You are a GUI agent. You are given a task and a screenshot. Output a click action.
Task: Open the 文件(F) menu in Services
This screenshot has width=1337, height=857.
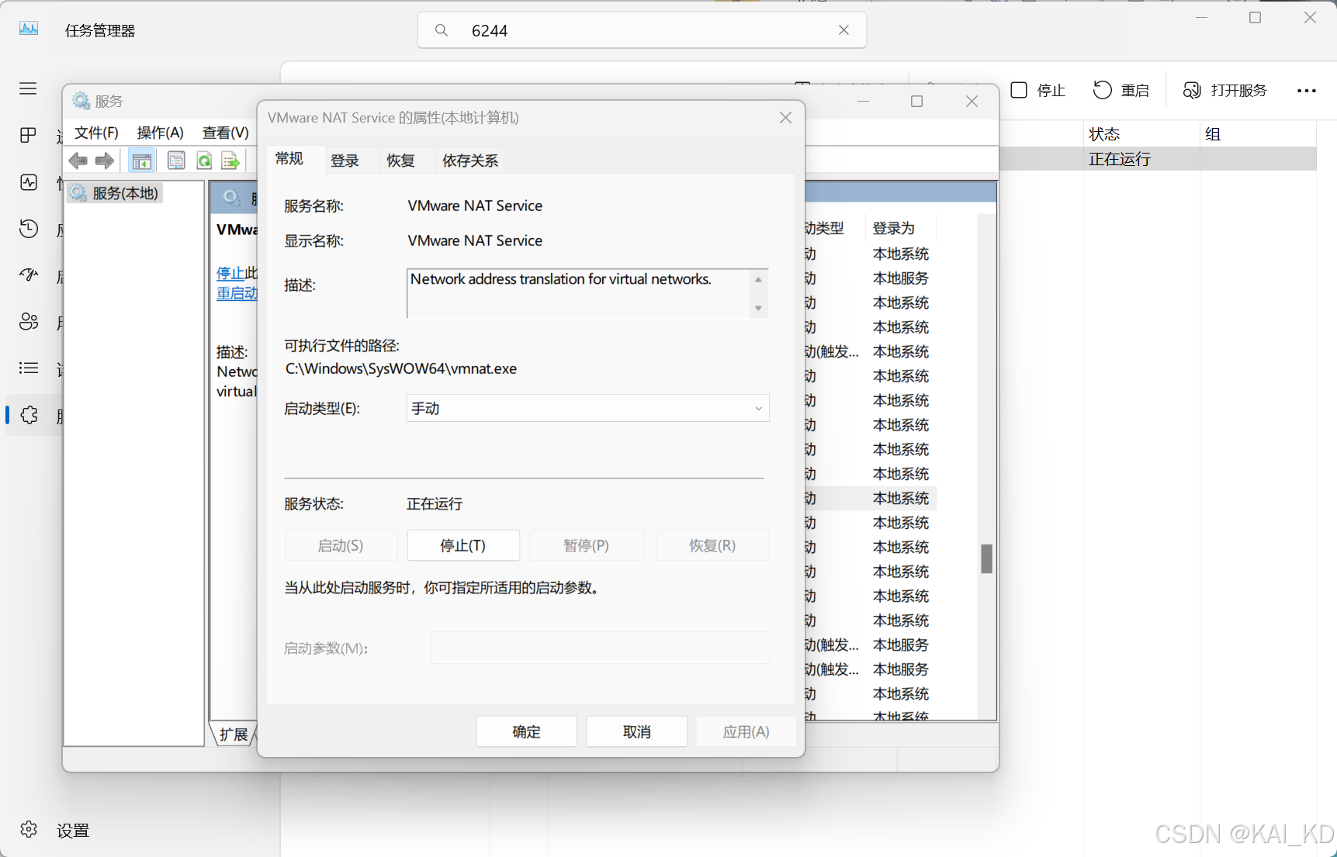(x=96, y=133)
